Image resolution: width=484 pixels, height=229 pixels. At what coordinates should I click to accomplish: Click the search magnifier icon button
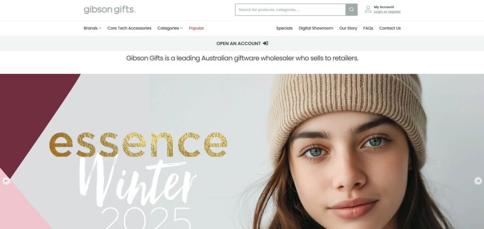click(x=352, y=9)
